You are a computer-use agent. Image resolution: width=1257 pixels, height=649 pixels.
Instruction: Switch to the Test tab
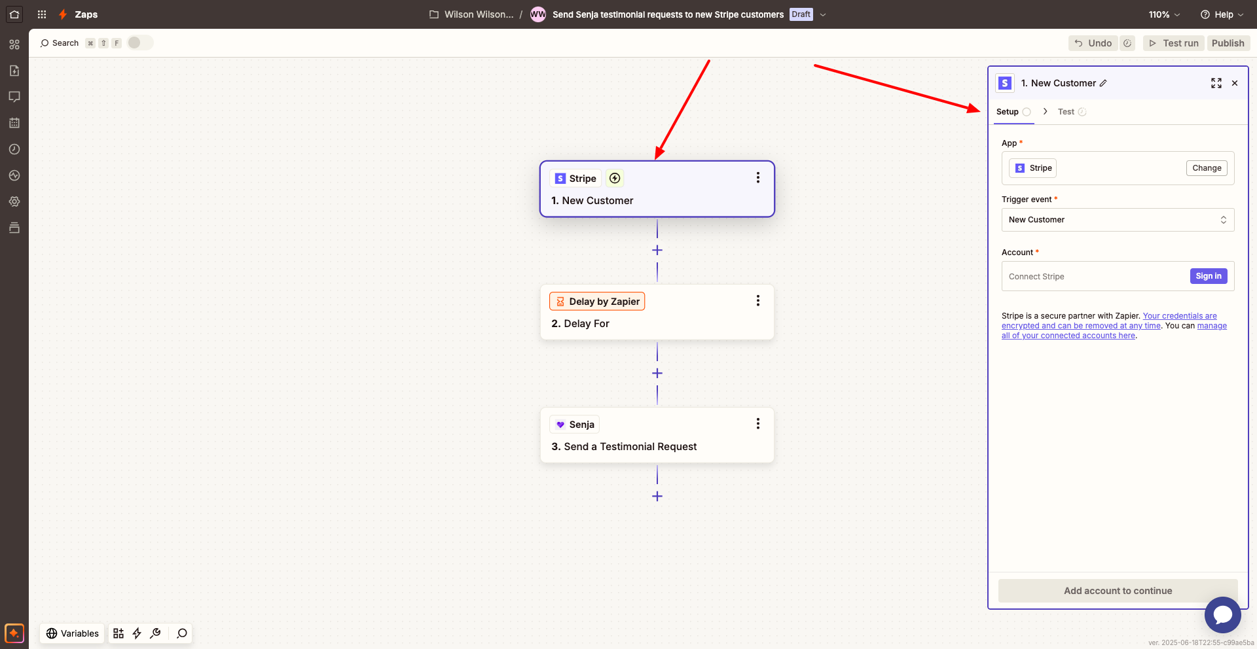click(1072, 112)
